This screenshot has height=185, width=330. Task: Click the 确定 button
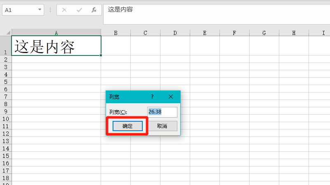click(127, 126)
